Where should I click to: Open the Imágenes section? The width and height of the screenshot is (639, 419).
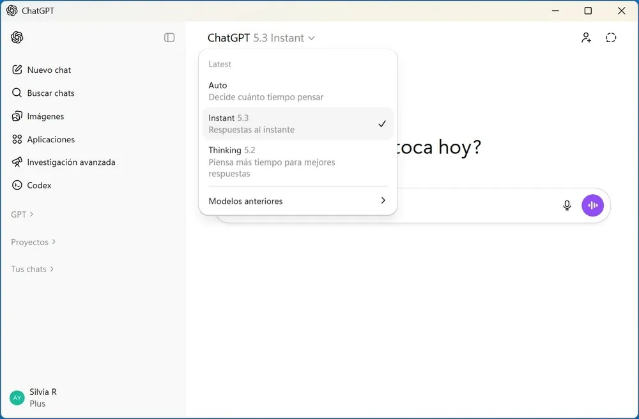[x=45, y=116]
